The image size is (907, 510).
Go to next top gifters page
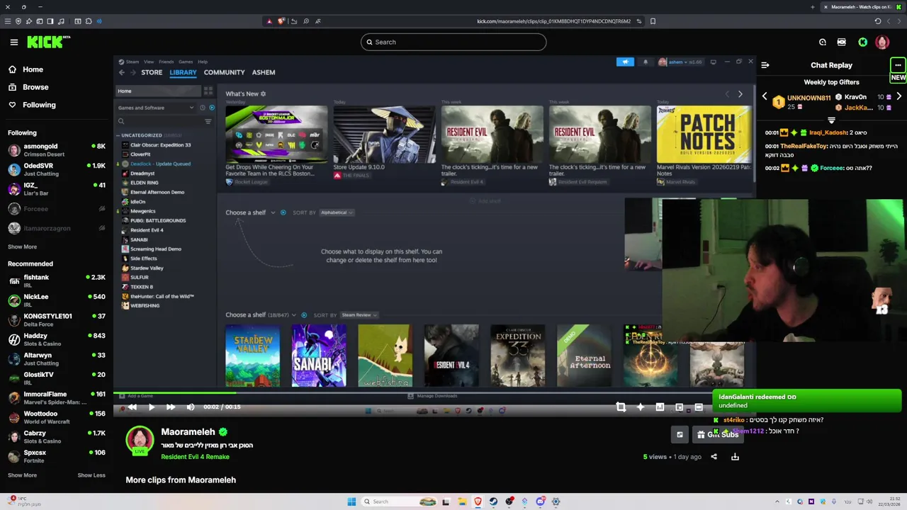(x=898, y=96)
